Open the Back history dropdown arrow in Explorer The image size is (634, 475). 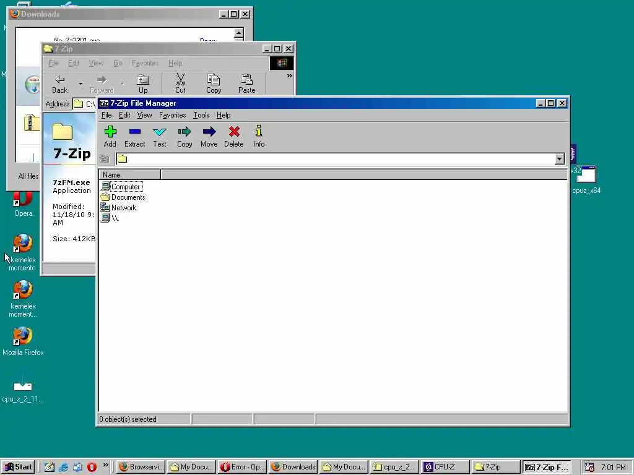(x=81, y=84)
